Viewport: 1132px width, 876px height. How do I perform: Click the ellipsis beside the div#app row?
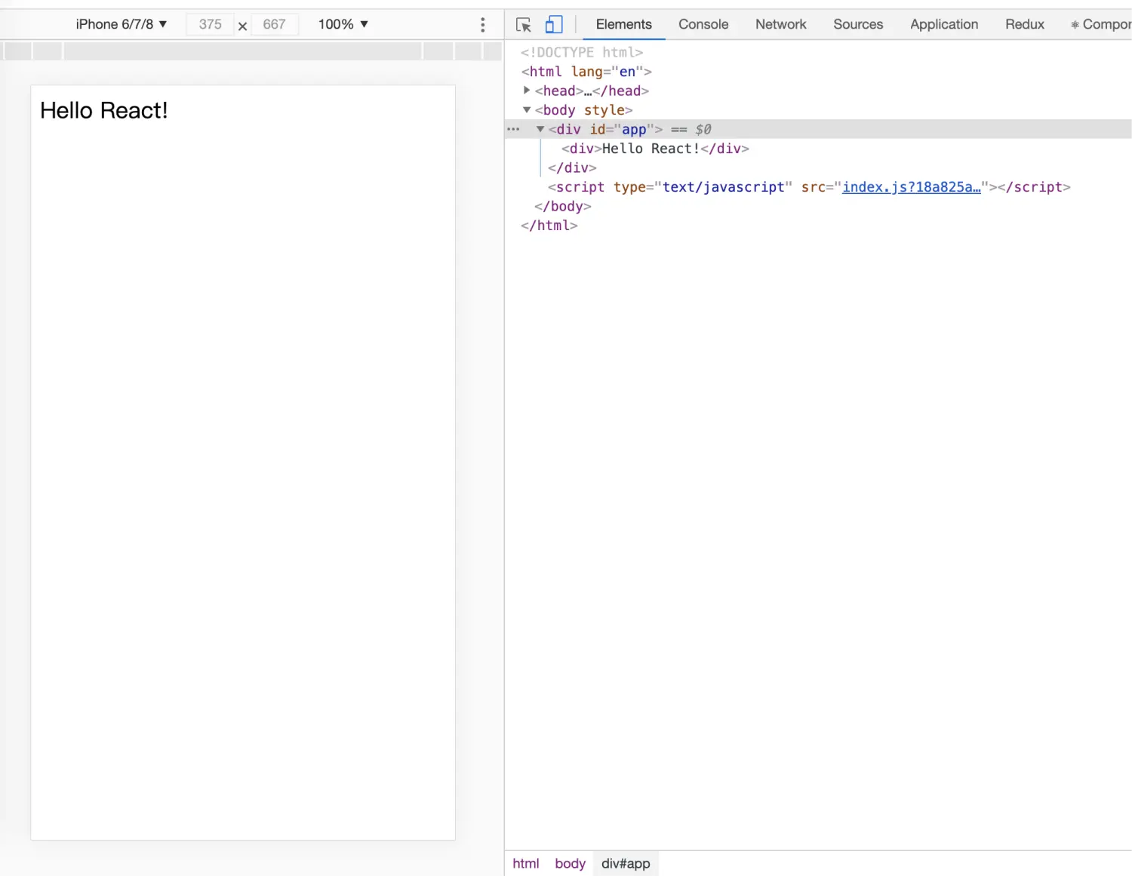(x=513, y=129)
